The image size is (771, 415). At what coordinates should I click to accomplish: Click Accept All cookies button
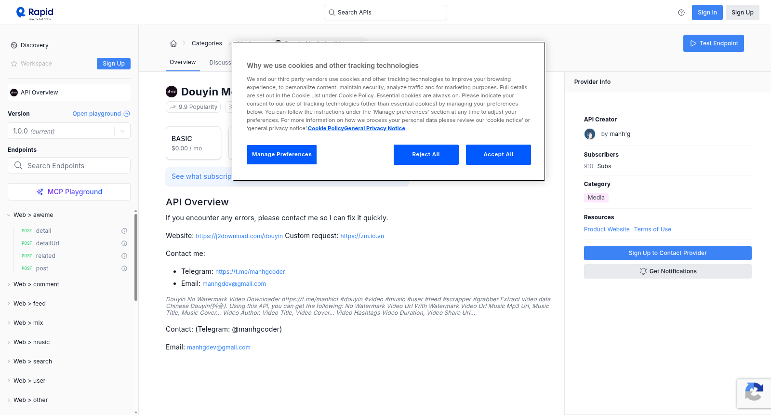pyautogui.click(x=498, y=155)
